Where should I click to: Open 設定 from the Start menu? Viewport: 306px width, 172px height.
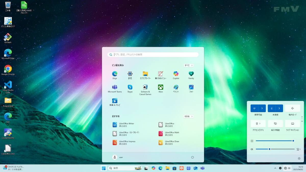[x=130, y=75]
